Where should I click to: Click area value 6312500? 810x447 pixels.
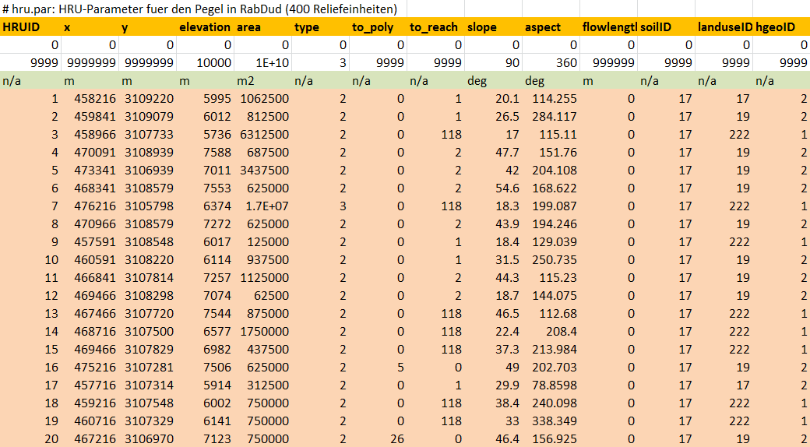coord(263,135)
